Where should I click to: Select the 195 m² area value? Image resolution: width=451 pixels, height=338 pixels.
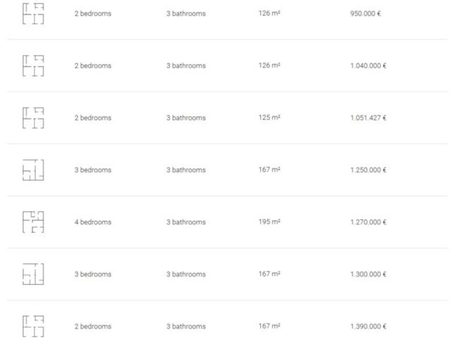[267, 222]
